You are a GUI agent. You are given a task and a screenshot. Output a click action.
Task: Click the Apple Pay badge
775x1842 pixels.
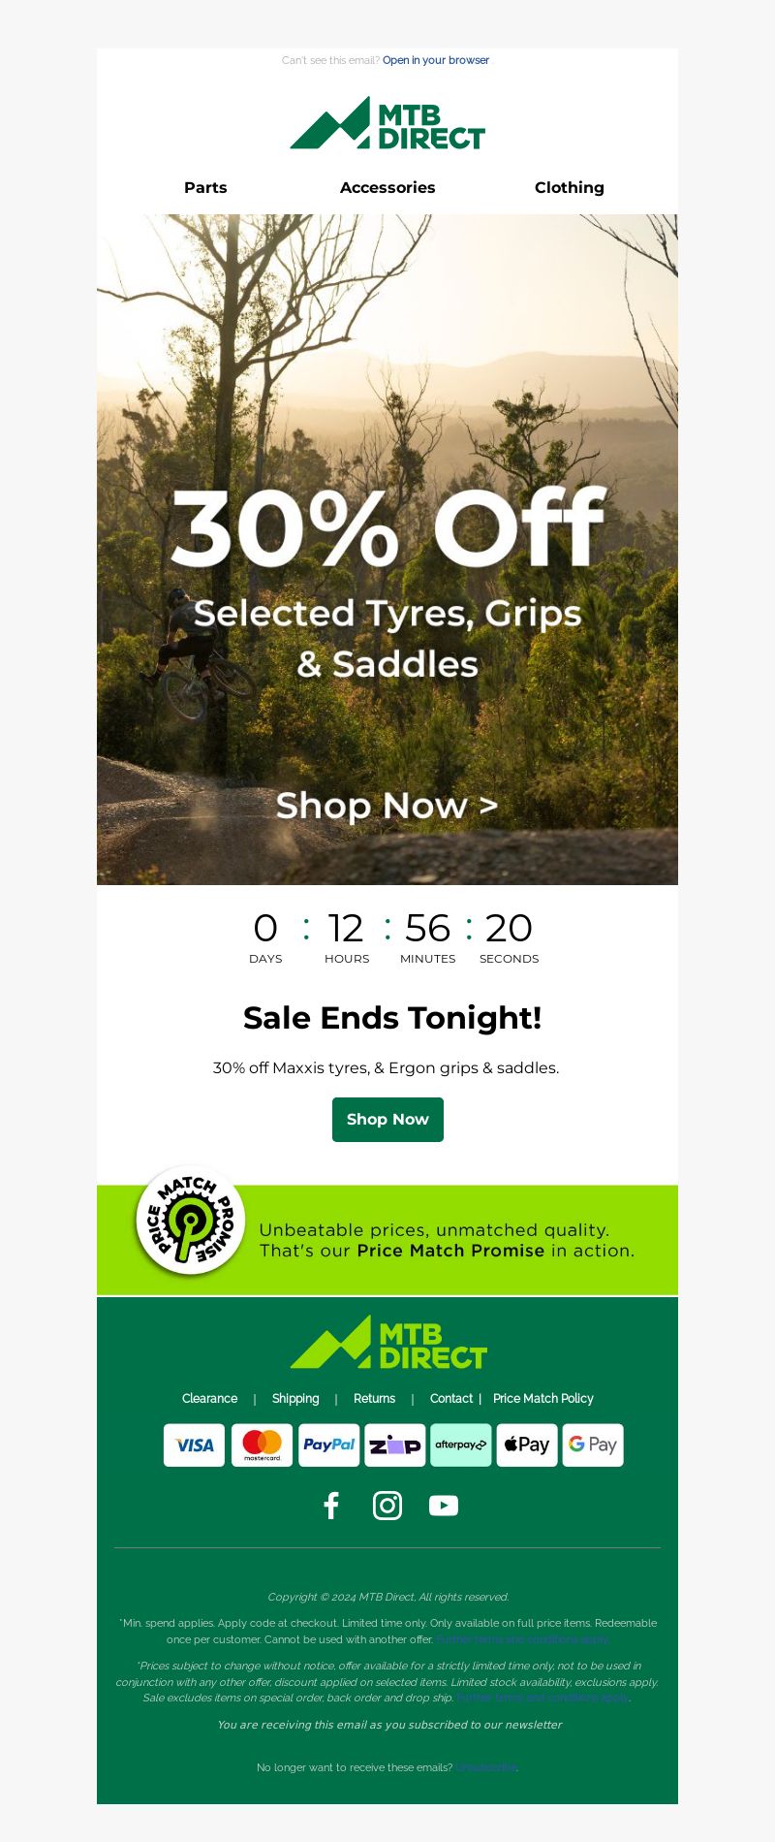pos(527,1445)
